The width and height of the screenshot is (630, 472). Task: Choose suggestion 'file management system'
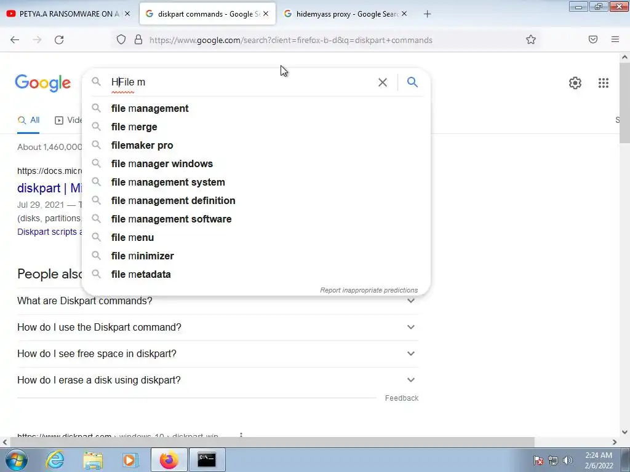[256, 182]
